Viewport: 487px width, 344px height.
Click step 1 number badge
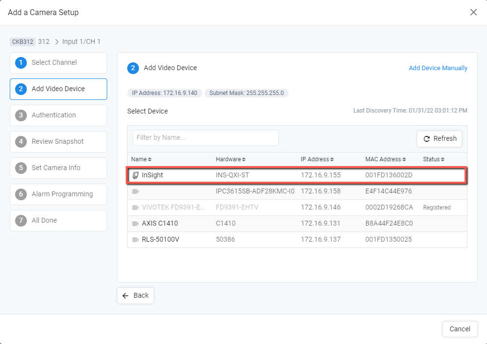tap(21, 63)
